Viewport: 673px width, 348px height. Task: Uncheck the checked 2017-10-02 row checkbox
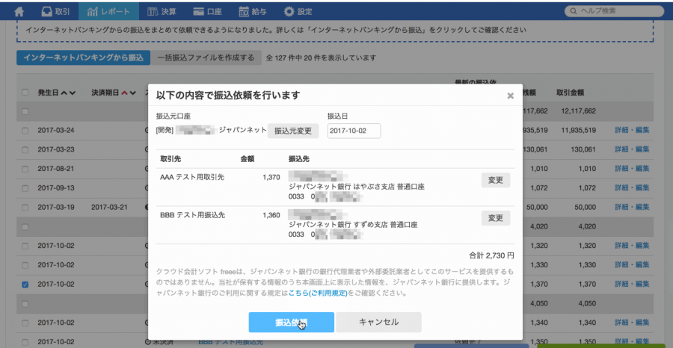[x=25, y=285]
